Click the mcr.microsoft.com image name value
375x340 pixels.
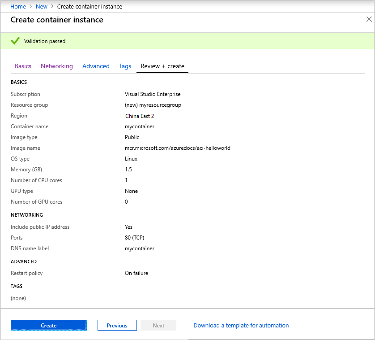(178, 148)
